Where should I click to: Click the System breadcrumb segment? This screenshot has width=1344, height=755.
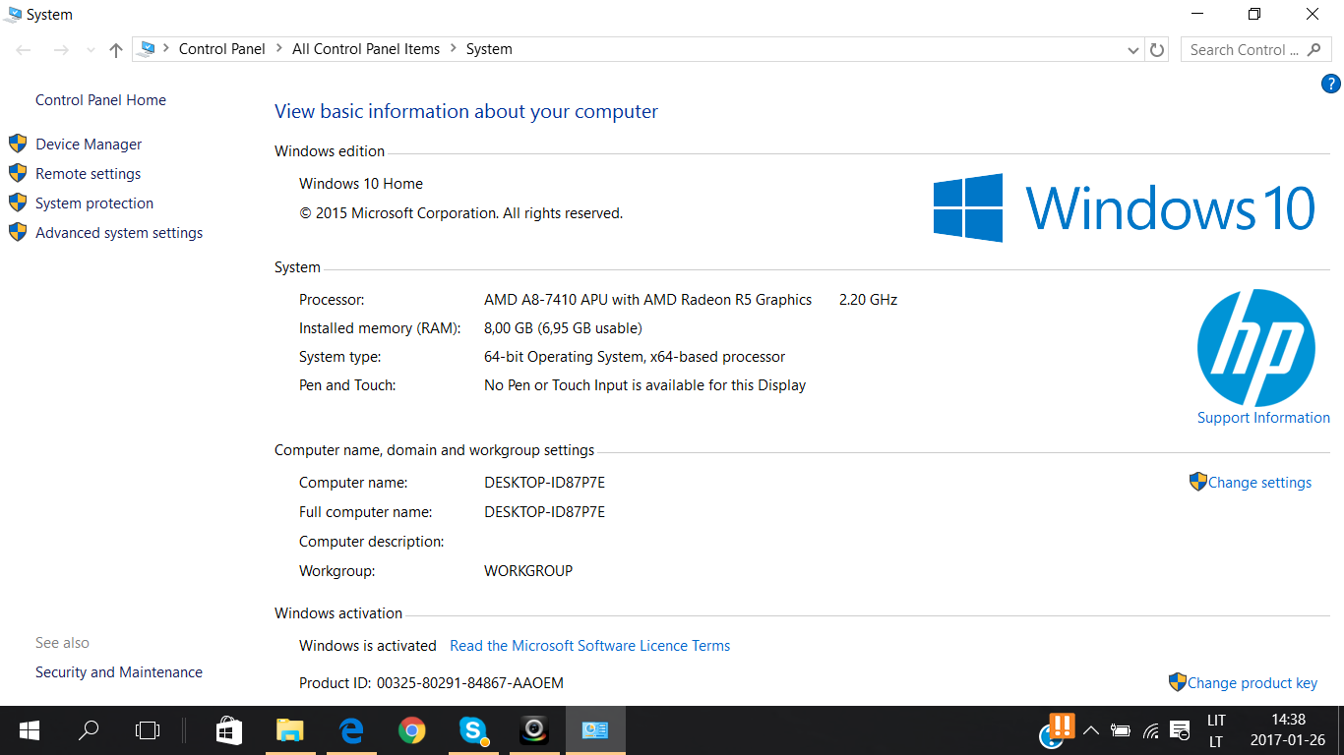[489, 49]
